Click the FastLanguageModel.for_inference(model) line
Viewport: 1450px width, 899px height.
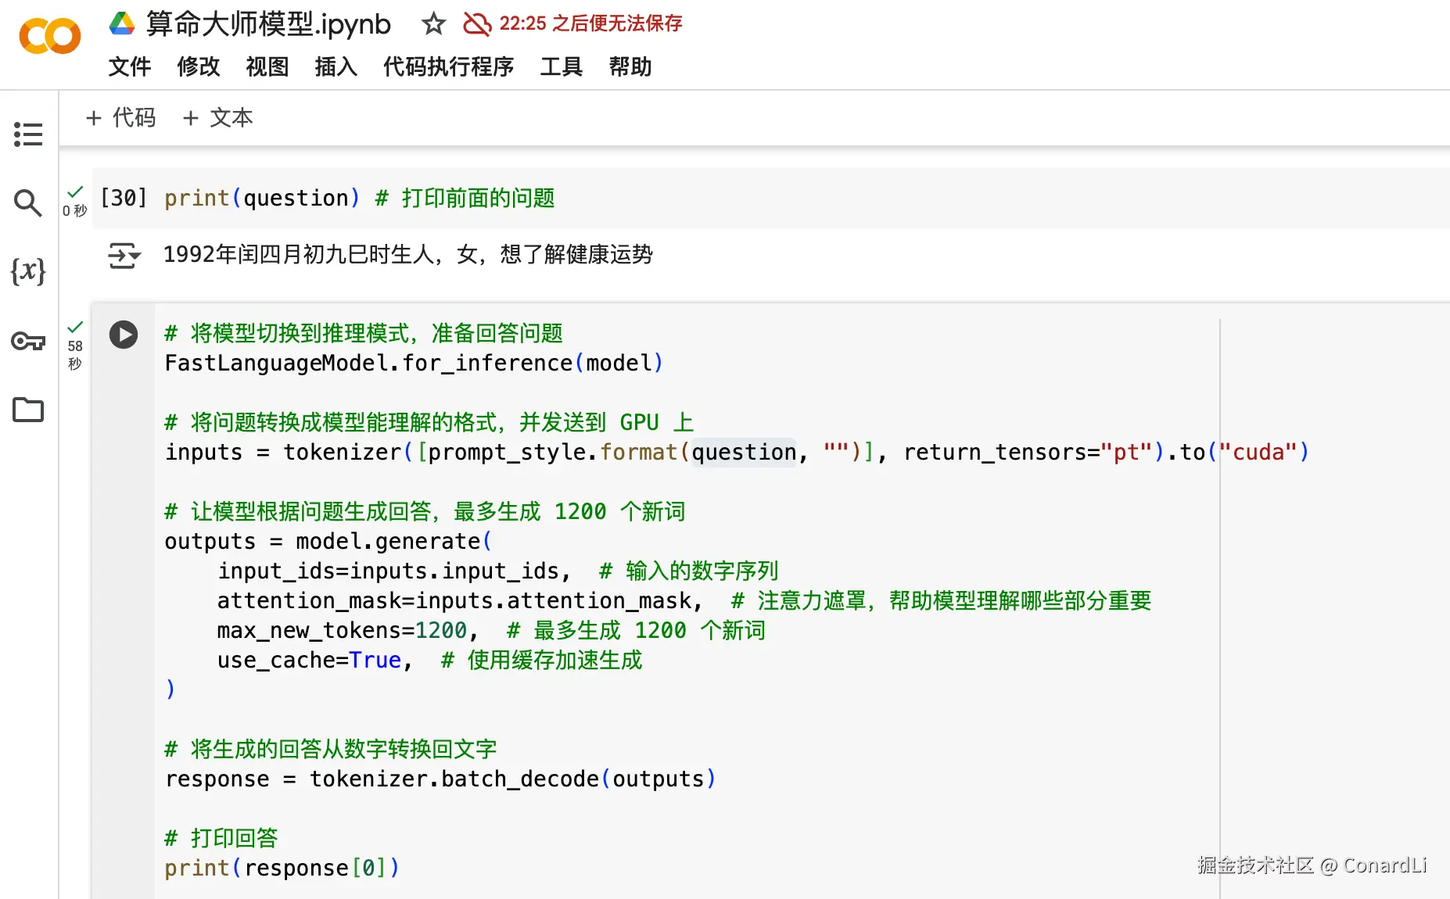tap(414, 363)
